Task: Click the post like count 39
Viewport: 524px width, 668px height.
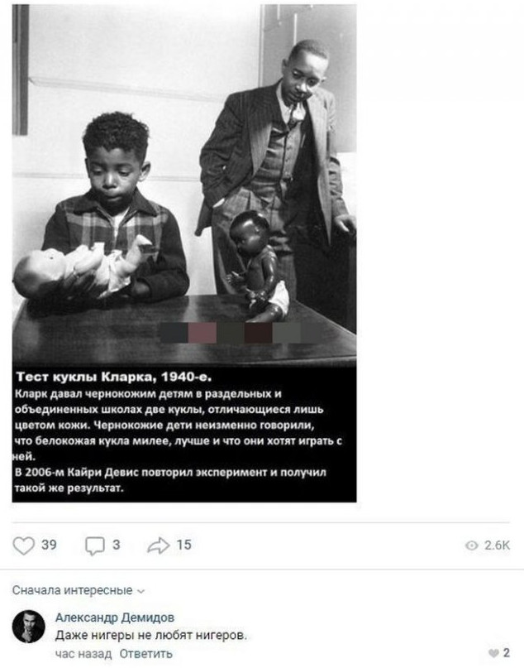Action: [49, 545]
